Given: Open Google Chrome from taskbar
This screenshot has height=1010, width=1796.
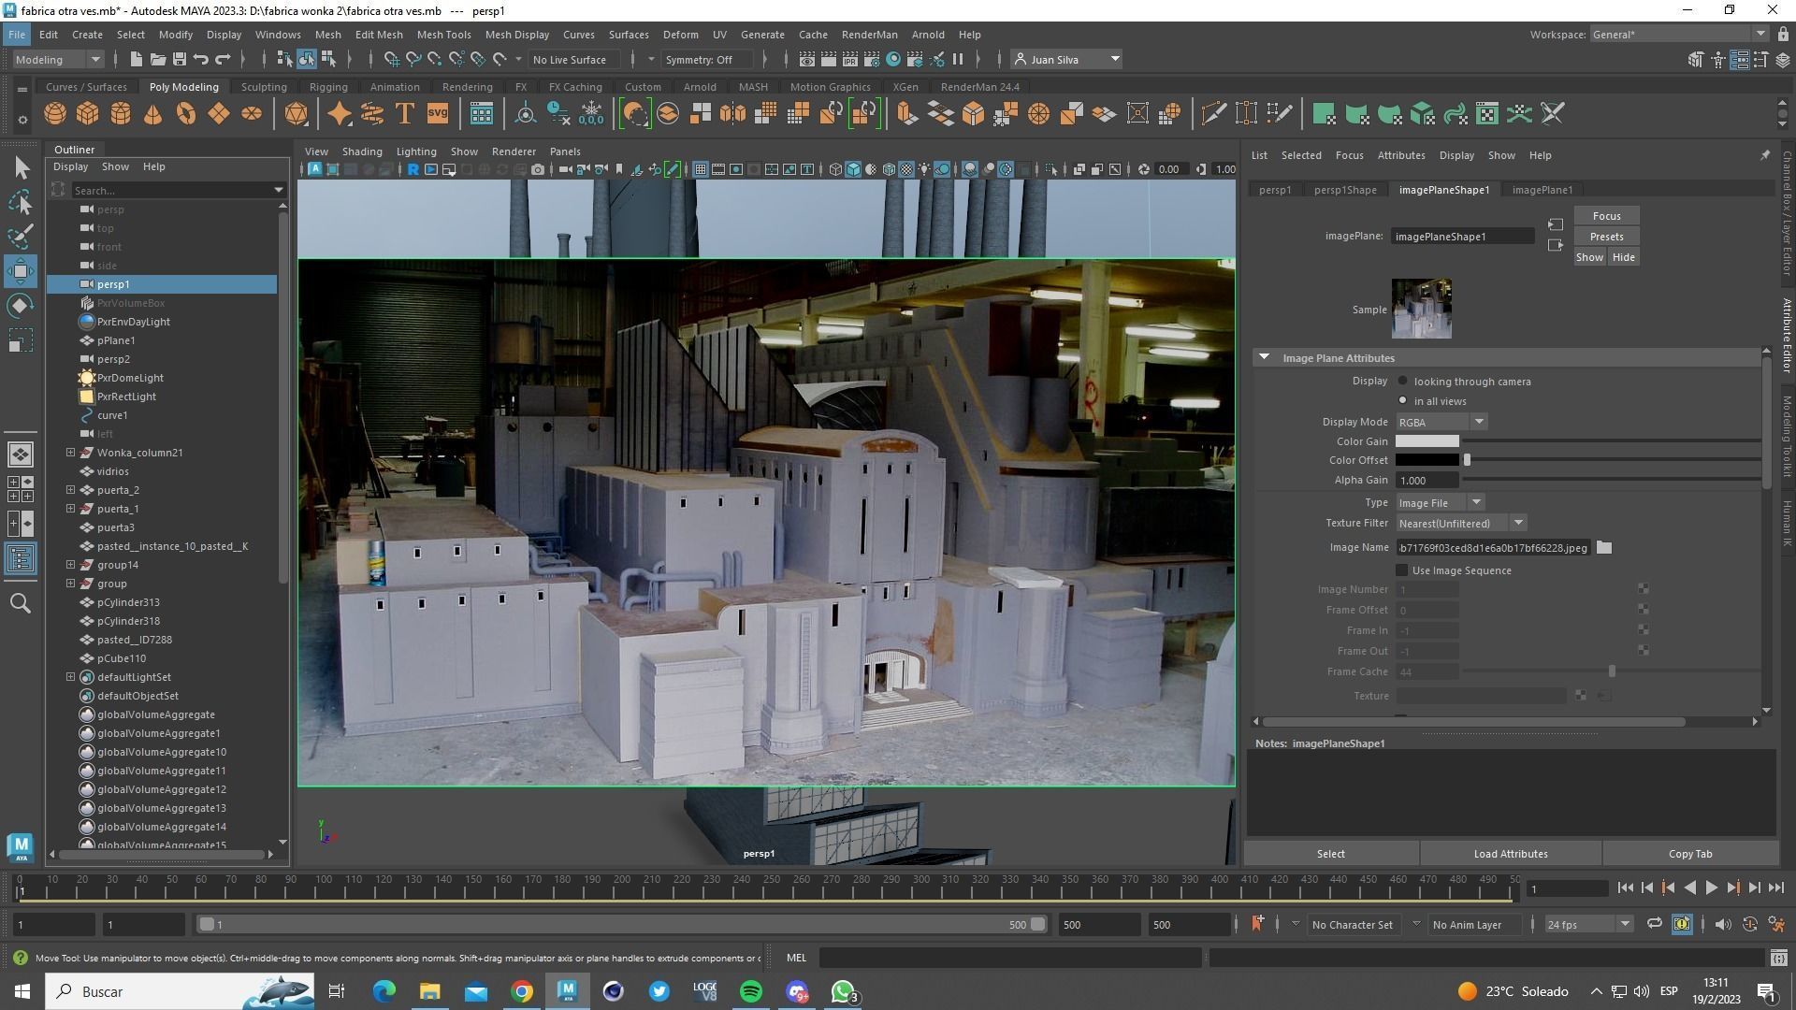Looking at the screenshot, I should tap(522, 991).
